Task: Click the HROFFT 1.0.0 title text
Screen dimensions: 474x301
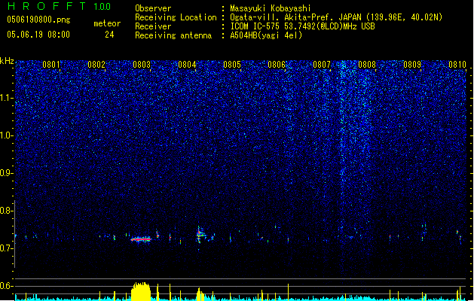Action: pyautogui.click(x=60, y=6)
